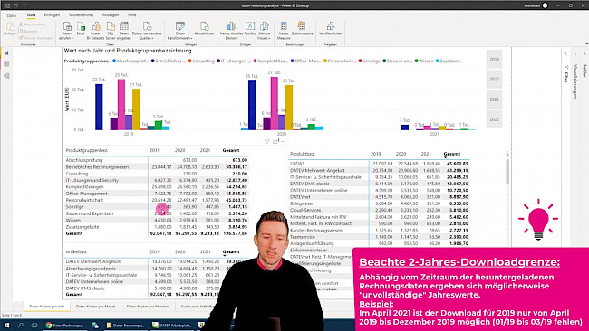Click the Windows Start button
Image resolution: width=589 pixels, height=331 pixels.
point(6,325)
